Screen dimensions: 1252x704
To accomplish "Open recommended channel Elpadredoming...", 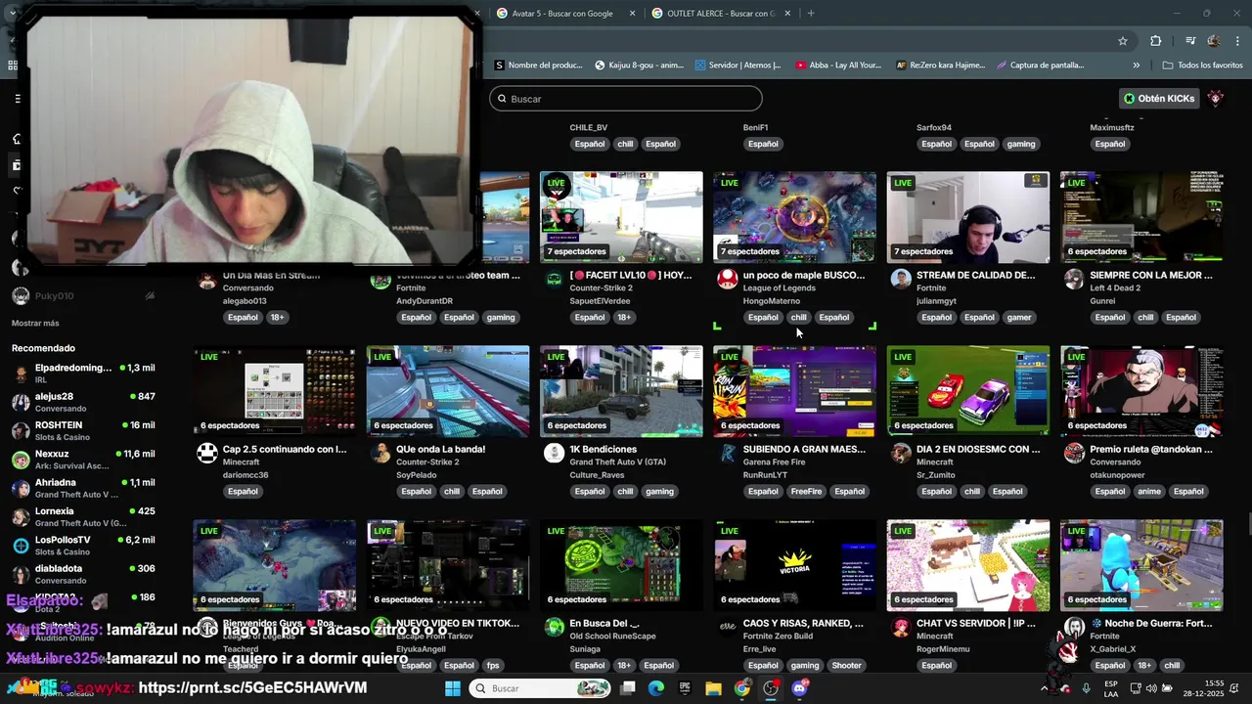I will [83, 373].
